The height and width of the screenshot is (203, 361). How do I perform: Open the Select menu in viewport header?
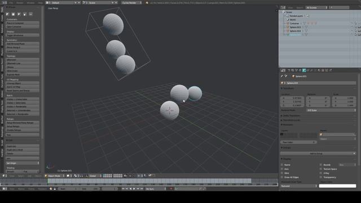(21, 176)
